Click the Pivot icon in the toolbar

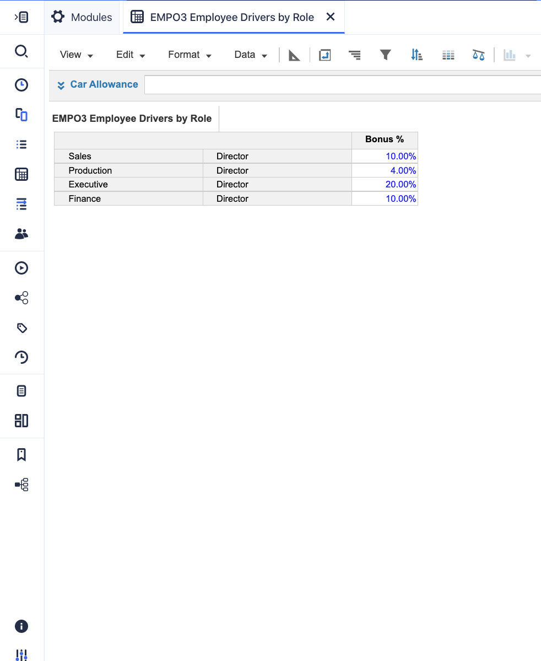325,55
